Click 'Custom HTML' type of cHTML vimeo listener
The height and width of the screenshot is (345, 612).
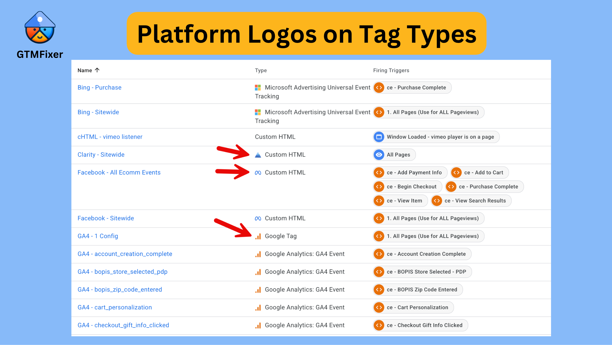(275, 137)
